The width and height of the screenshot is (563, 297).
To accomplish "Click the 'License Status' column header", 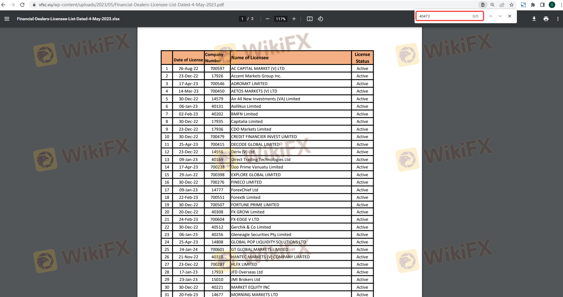I will click(x=362, y=58).
